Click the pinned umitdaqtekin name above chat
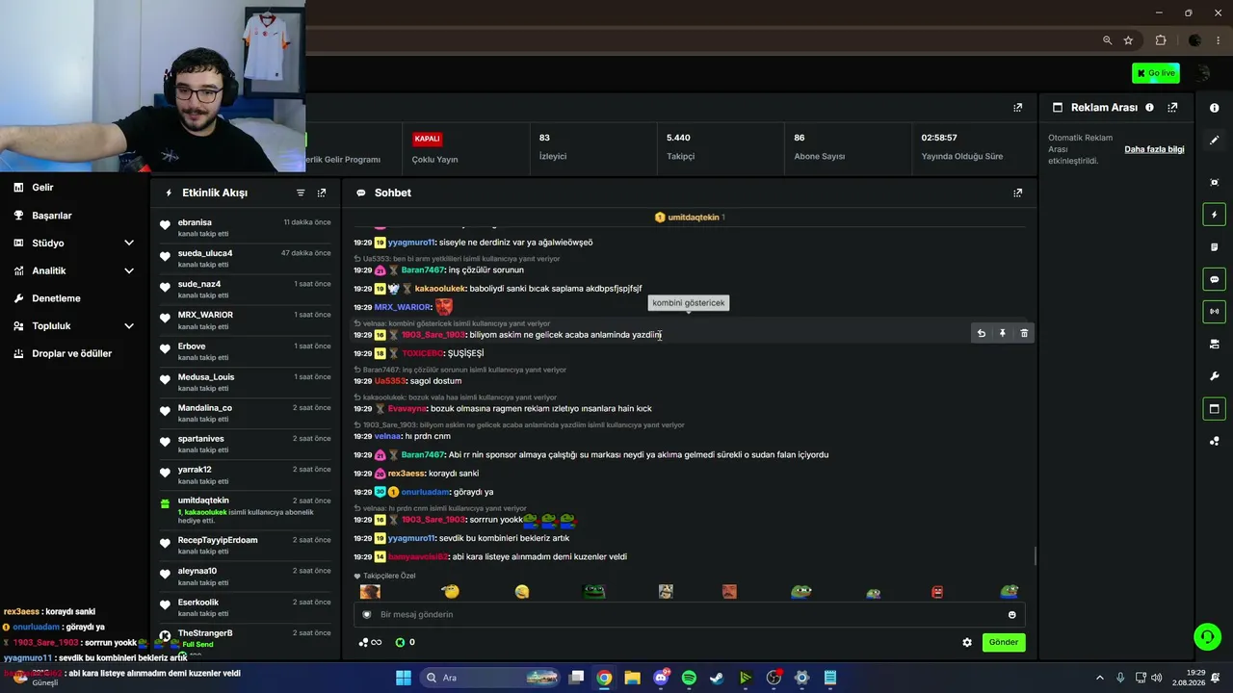Image resolution: width=1233 pixels, height=693 pixels. point(694,218)
